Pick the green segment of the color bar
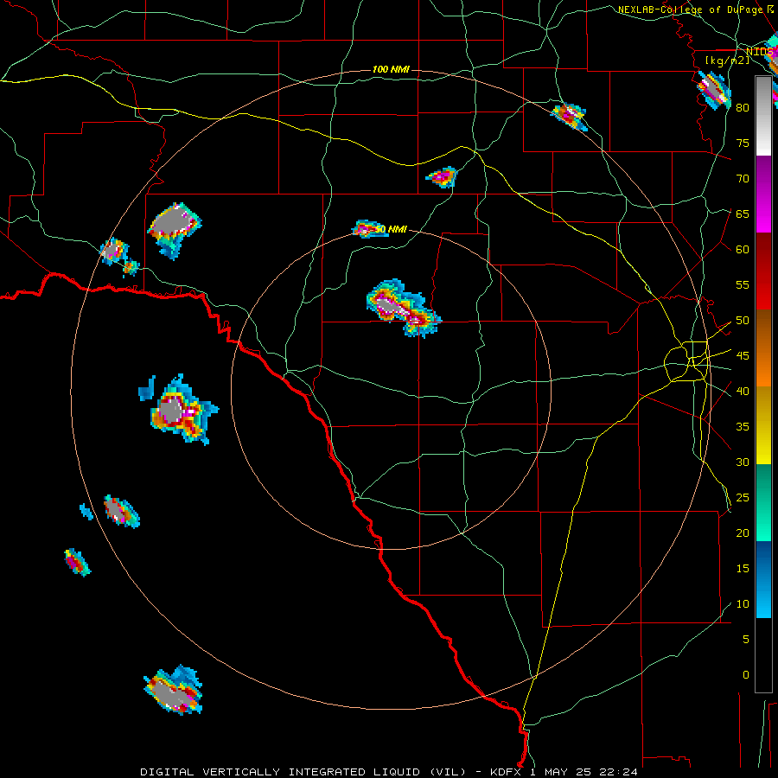The height and width of the screenshot is (778, 778). point(763,502)
